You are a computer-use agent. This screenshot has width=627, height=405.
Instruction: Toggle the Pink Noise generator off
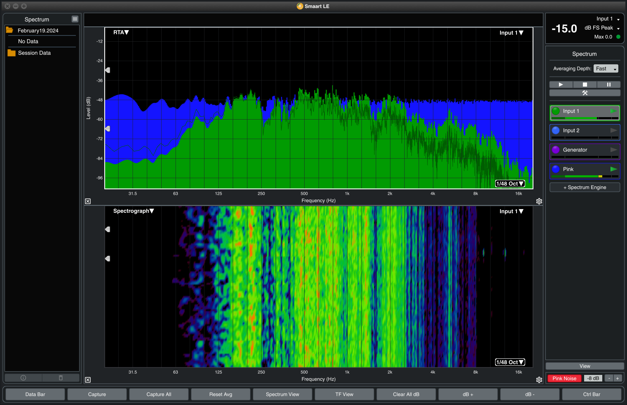click(x=564, y=378)
